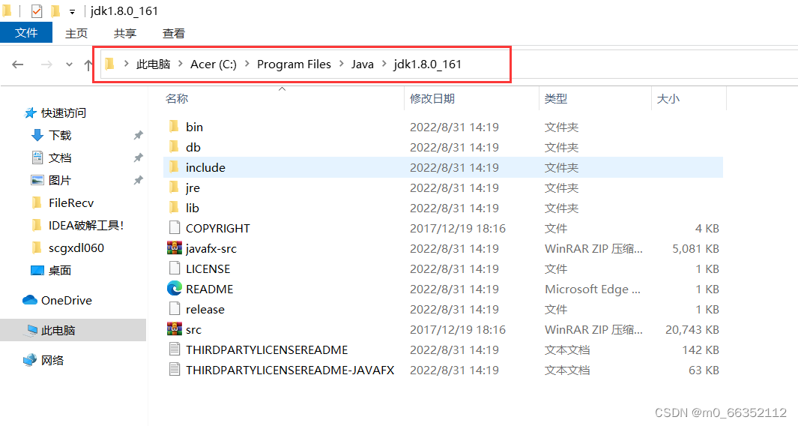The height and width of the screenshot is (426, 798).
Task: Unpin 下载 with its pin icon
Action: pos(138,135)
